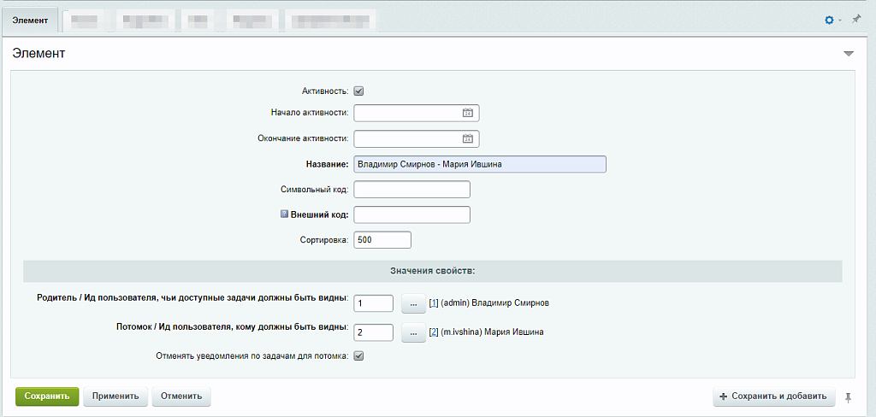Open user picker for Потомок field
Viewport: 876px width, 417px height.
pyautogui.click(x=413, y=332)
